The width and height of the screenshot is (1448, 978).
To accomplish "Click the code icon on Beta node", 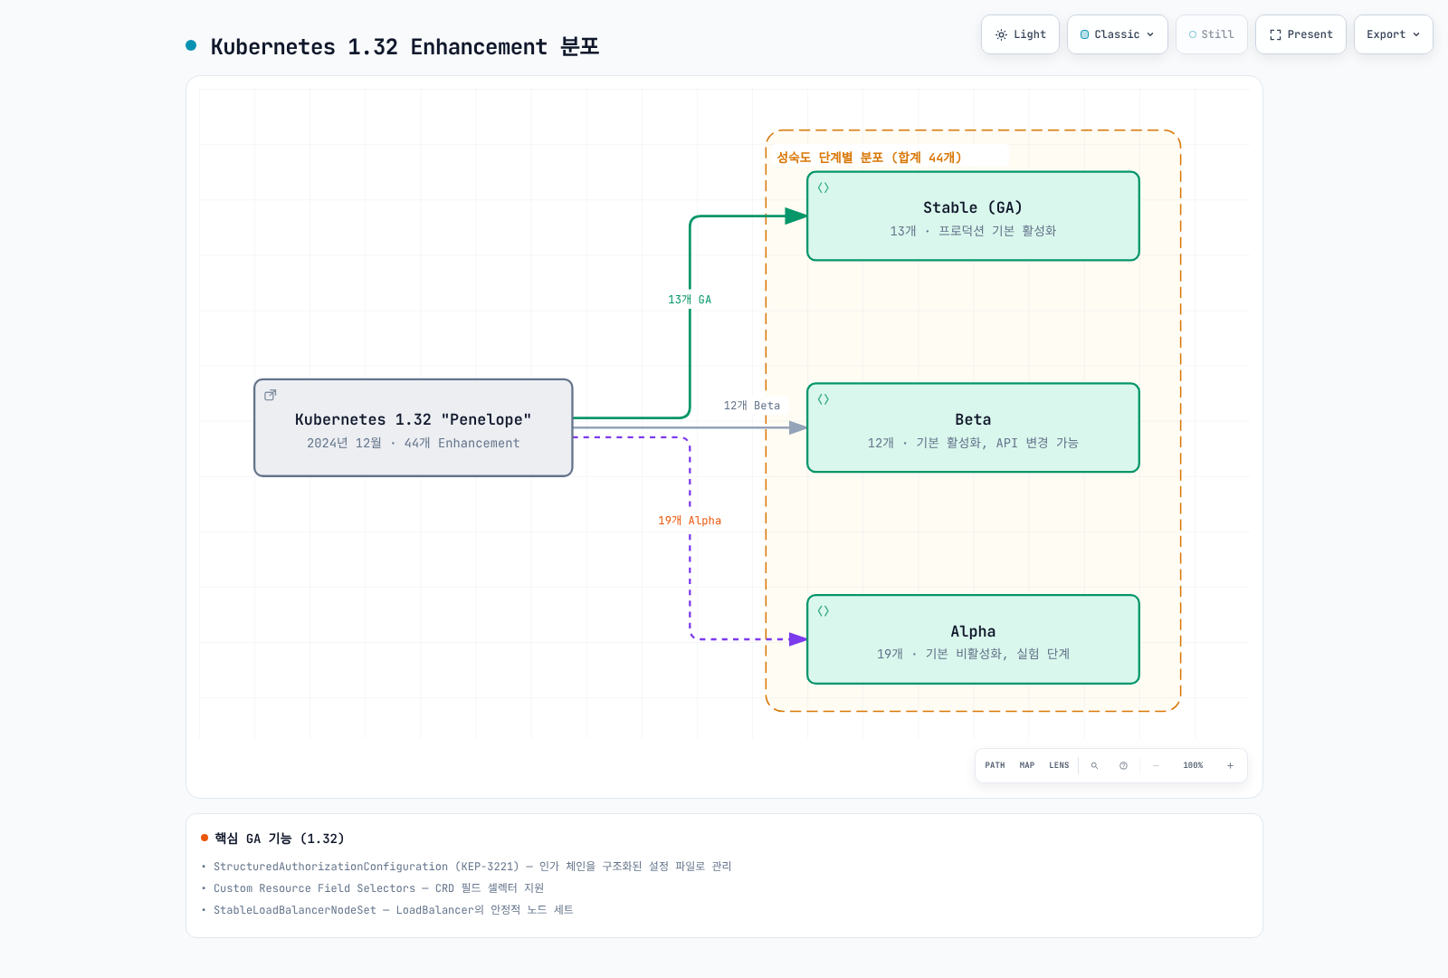I will point(824,399).
